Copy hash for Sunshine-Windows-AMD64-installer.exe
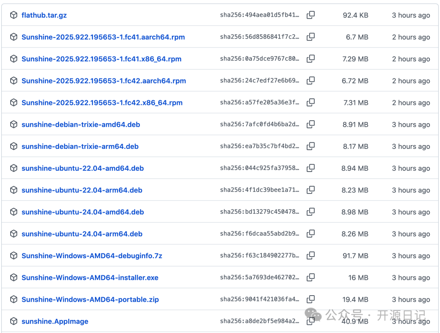 pyautogui.click(x=310, y=278)
